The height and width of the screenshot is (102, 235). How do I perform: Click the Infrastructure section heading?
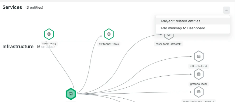tap(18, 47)
